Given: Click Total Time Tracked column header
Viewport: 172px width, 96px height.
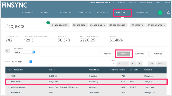Looking at the screenshot, I should click(x=117, y=70).
